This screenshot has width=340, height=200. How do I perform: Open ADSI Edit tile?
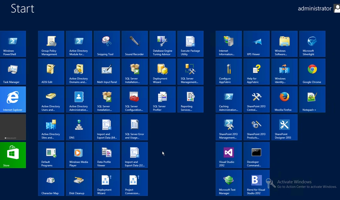pos(51,72)
